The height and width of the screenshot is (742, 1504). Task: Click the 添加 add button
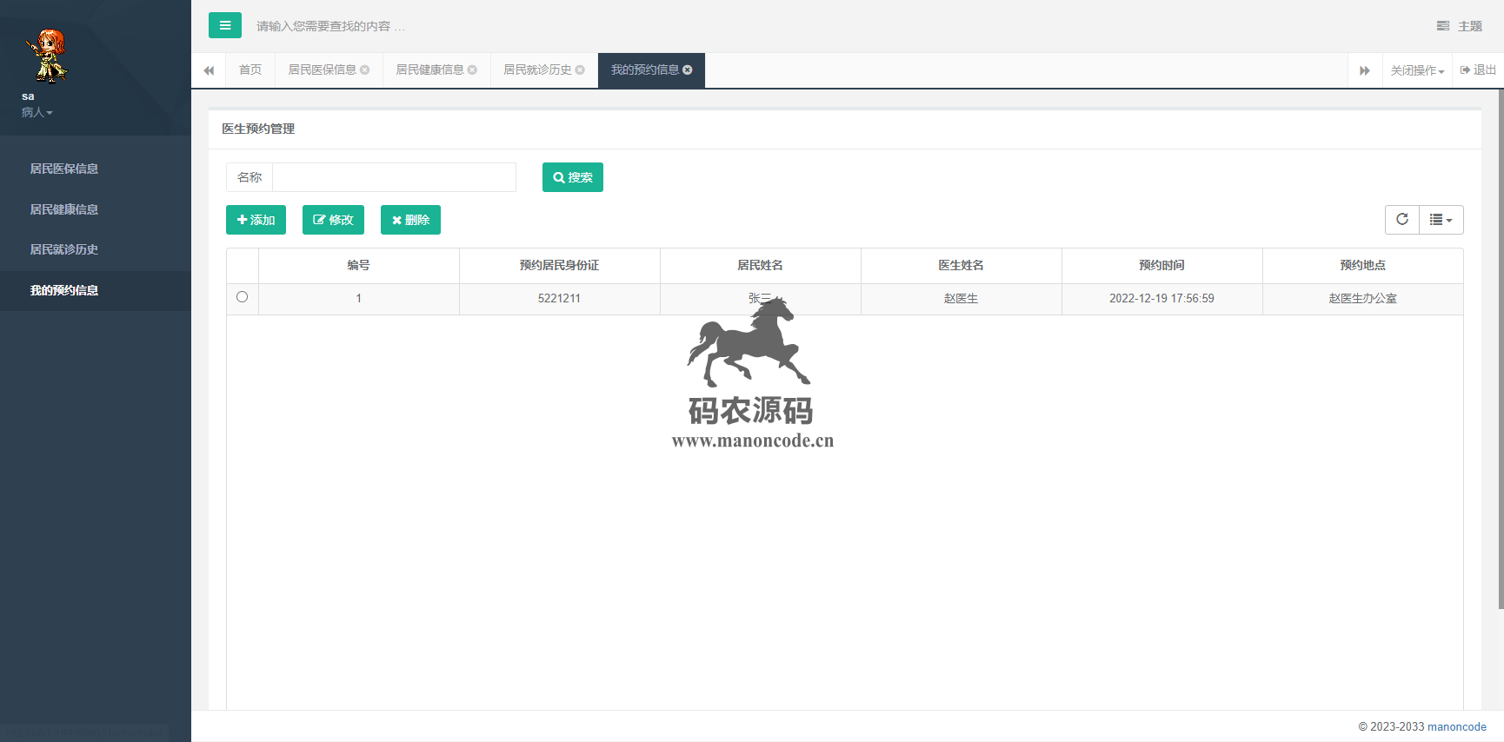(x=256, y=220)
